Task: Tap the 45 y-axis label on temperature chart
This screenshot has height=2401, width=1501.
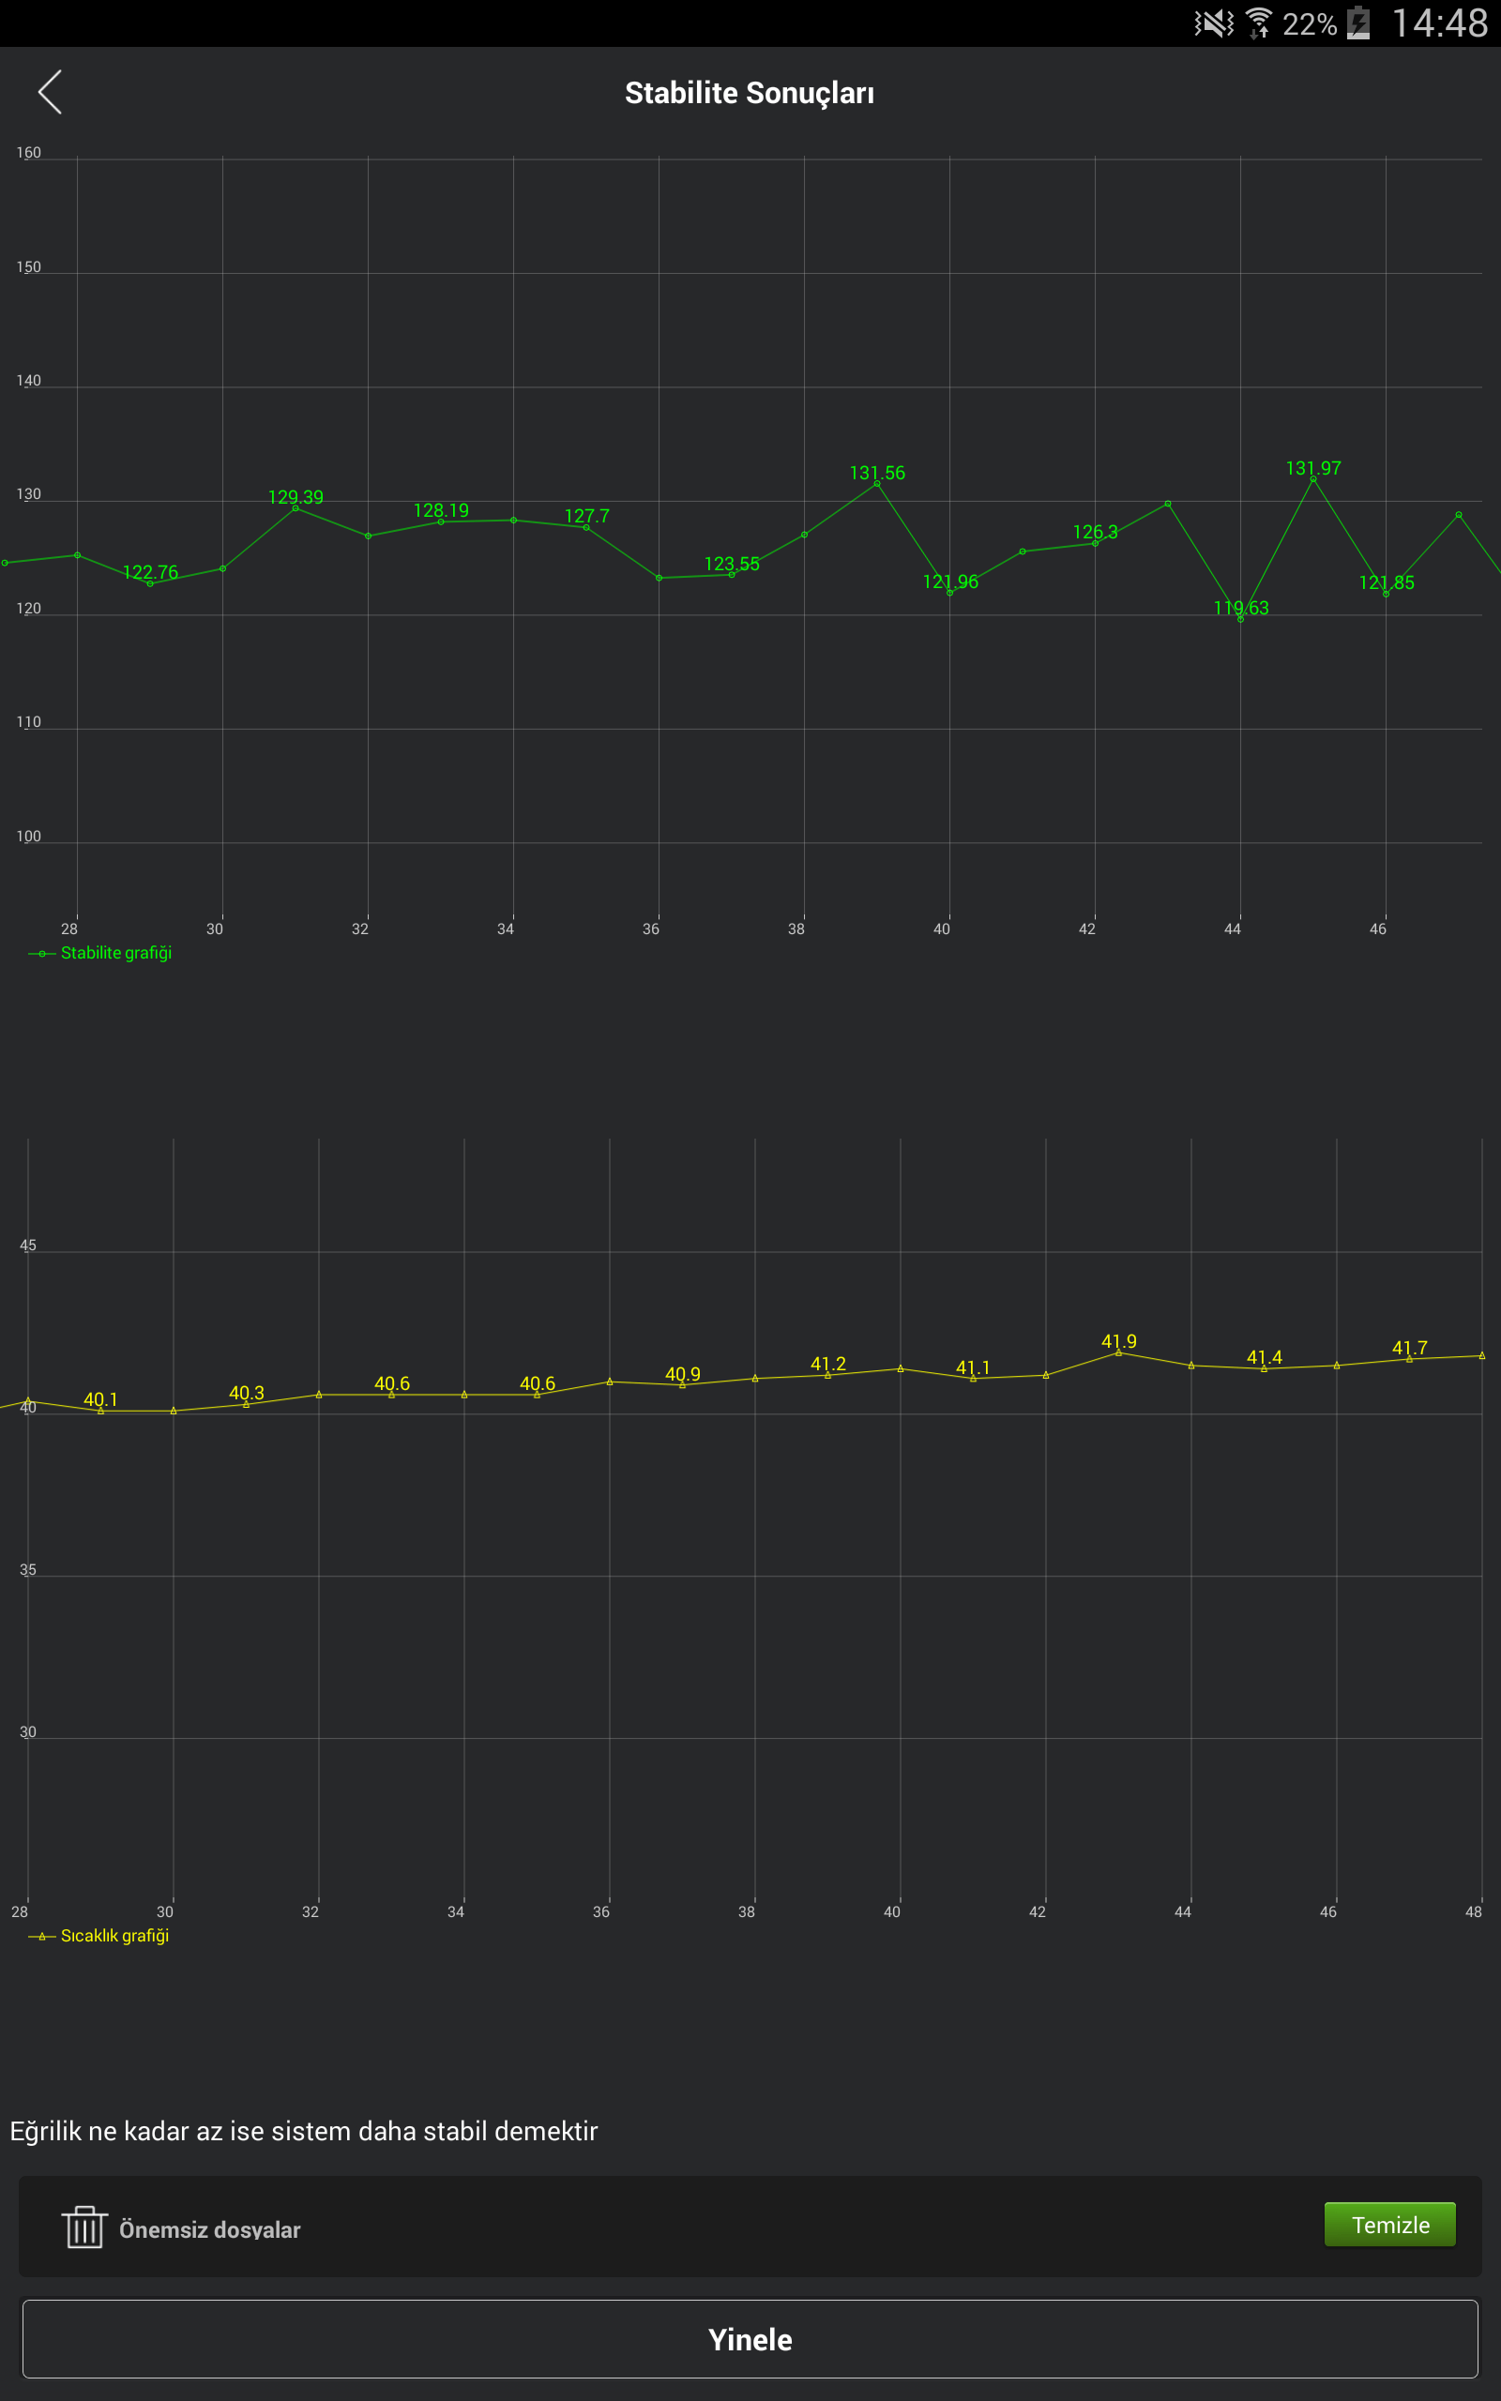Action: 28,1246
